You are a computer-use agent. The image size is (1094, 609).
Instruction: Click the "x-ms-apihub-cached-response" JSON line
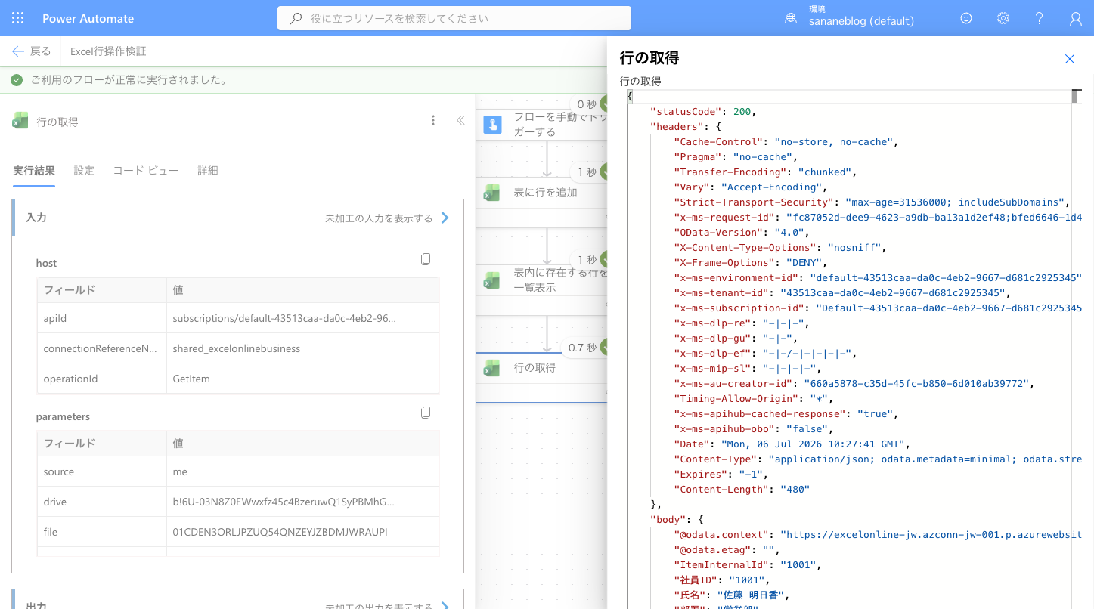786,414
